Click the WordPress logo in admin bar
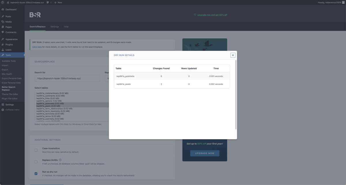This screenshot has height=185, width=346. pos(3,2)
